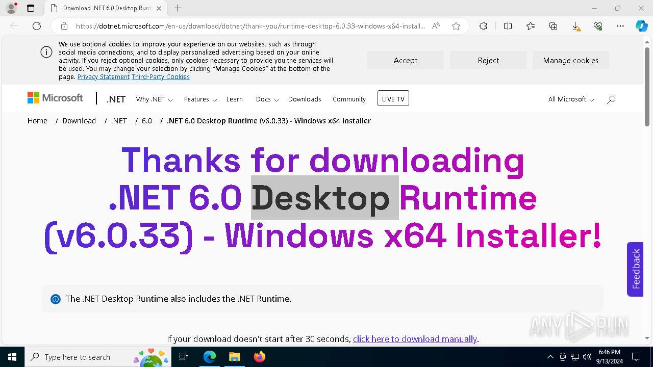Go to 6.0 breadcrumb

[x=147, y=121]
